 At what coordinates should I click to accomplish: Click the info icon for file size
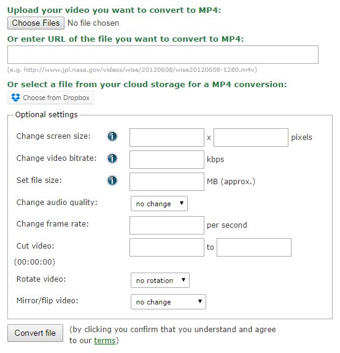coord(112,180)
